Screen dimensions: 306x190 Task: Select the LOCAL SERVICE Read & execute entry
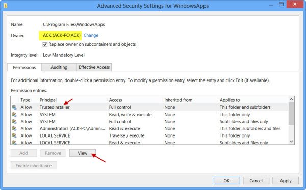[149, 143]
